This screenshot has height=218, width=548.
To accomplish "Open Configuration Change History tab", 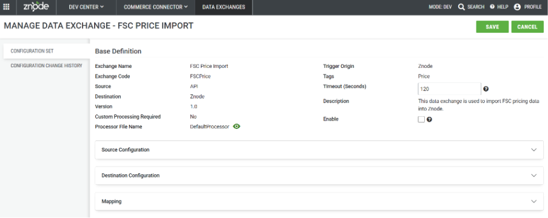I will pos(47,65).
